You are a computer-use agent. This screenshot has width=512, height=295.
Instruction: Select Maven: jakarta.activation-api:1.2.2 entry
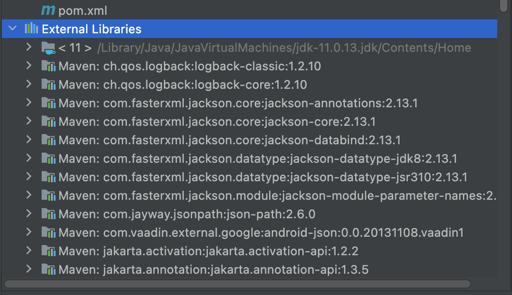click(208, 251)
